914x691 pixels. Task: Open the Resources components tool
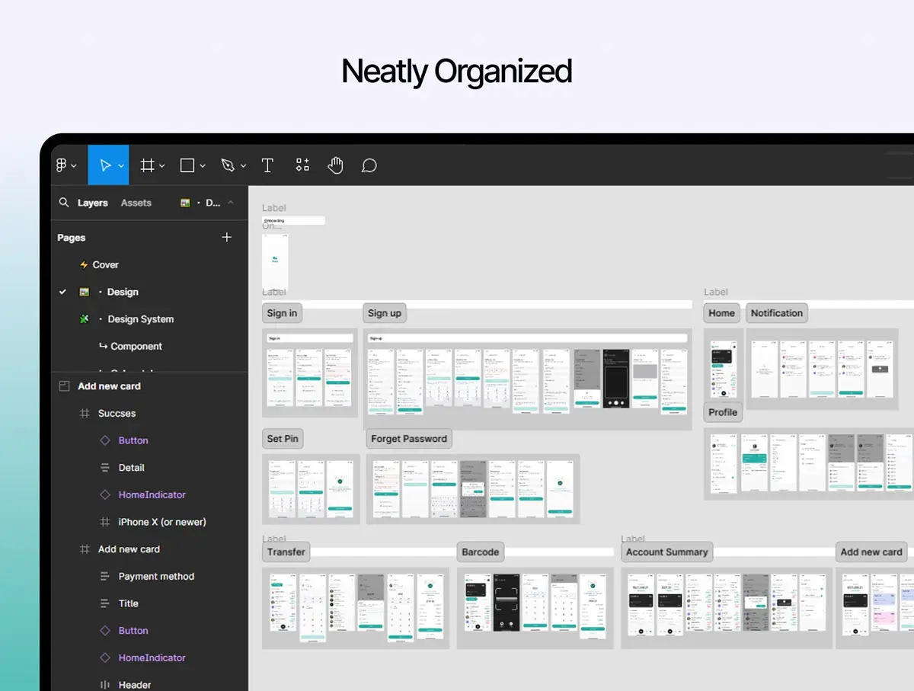click(x=302, y=165)
